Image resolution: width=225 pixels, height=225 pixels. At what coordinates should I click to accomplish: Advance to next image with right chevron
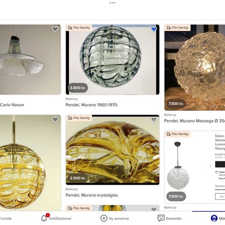pos(210,166)
